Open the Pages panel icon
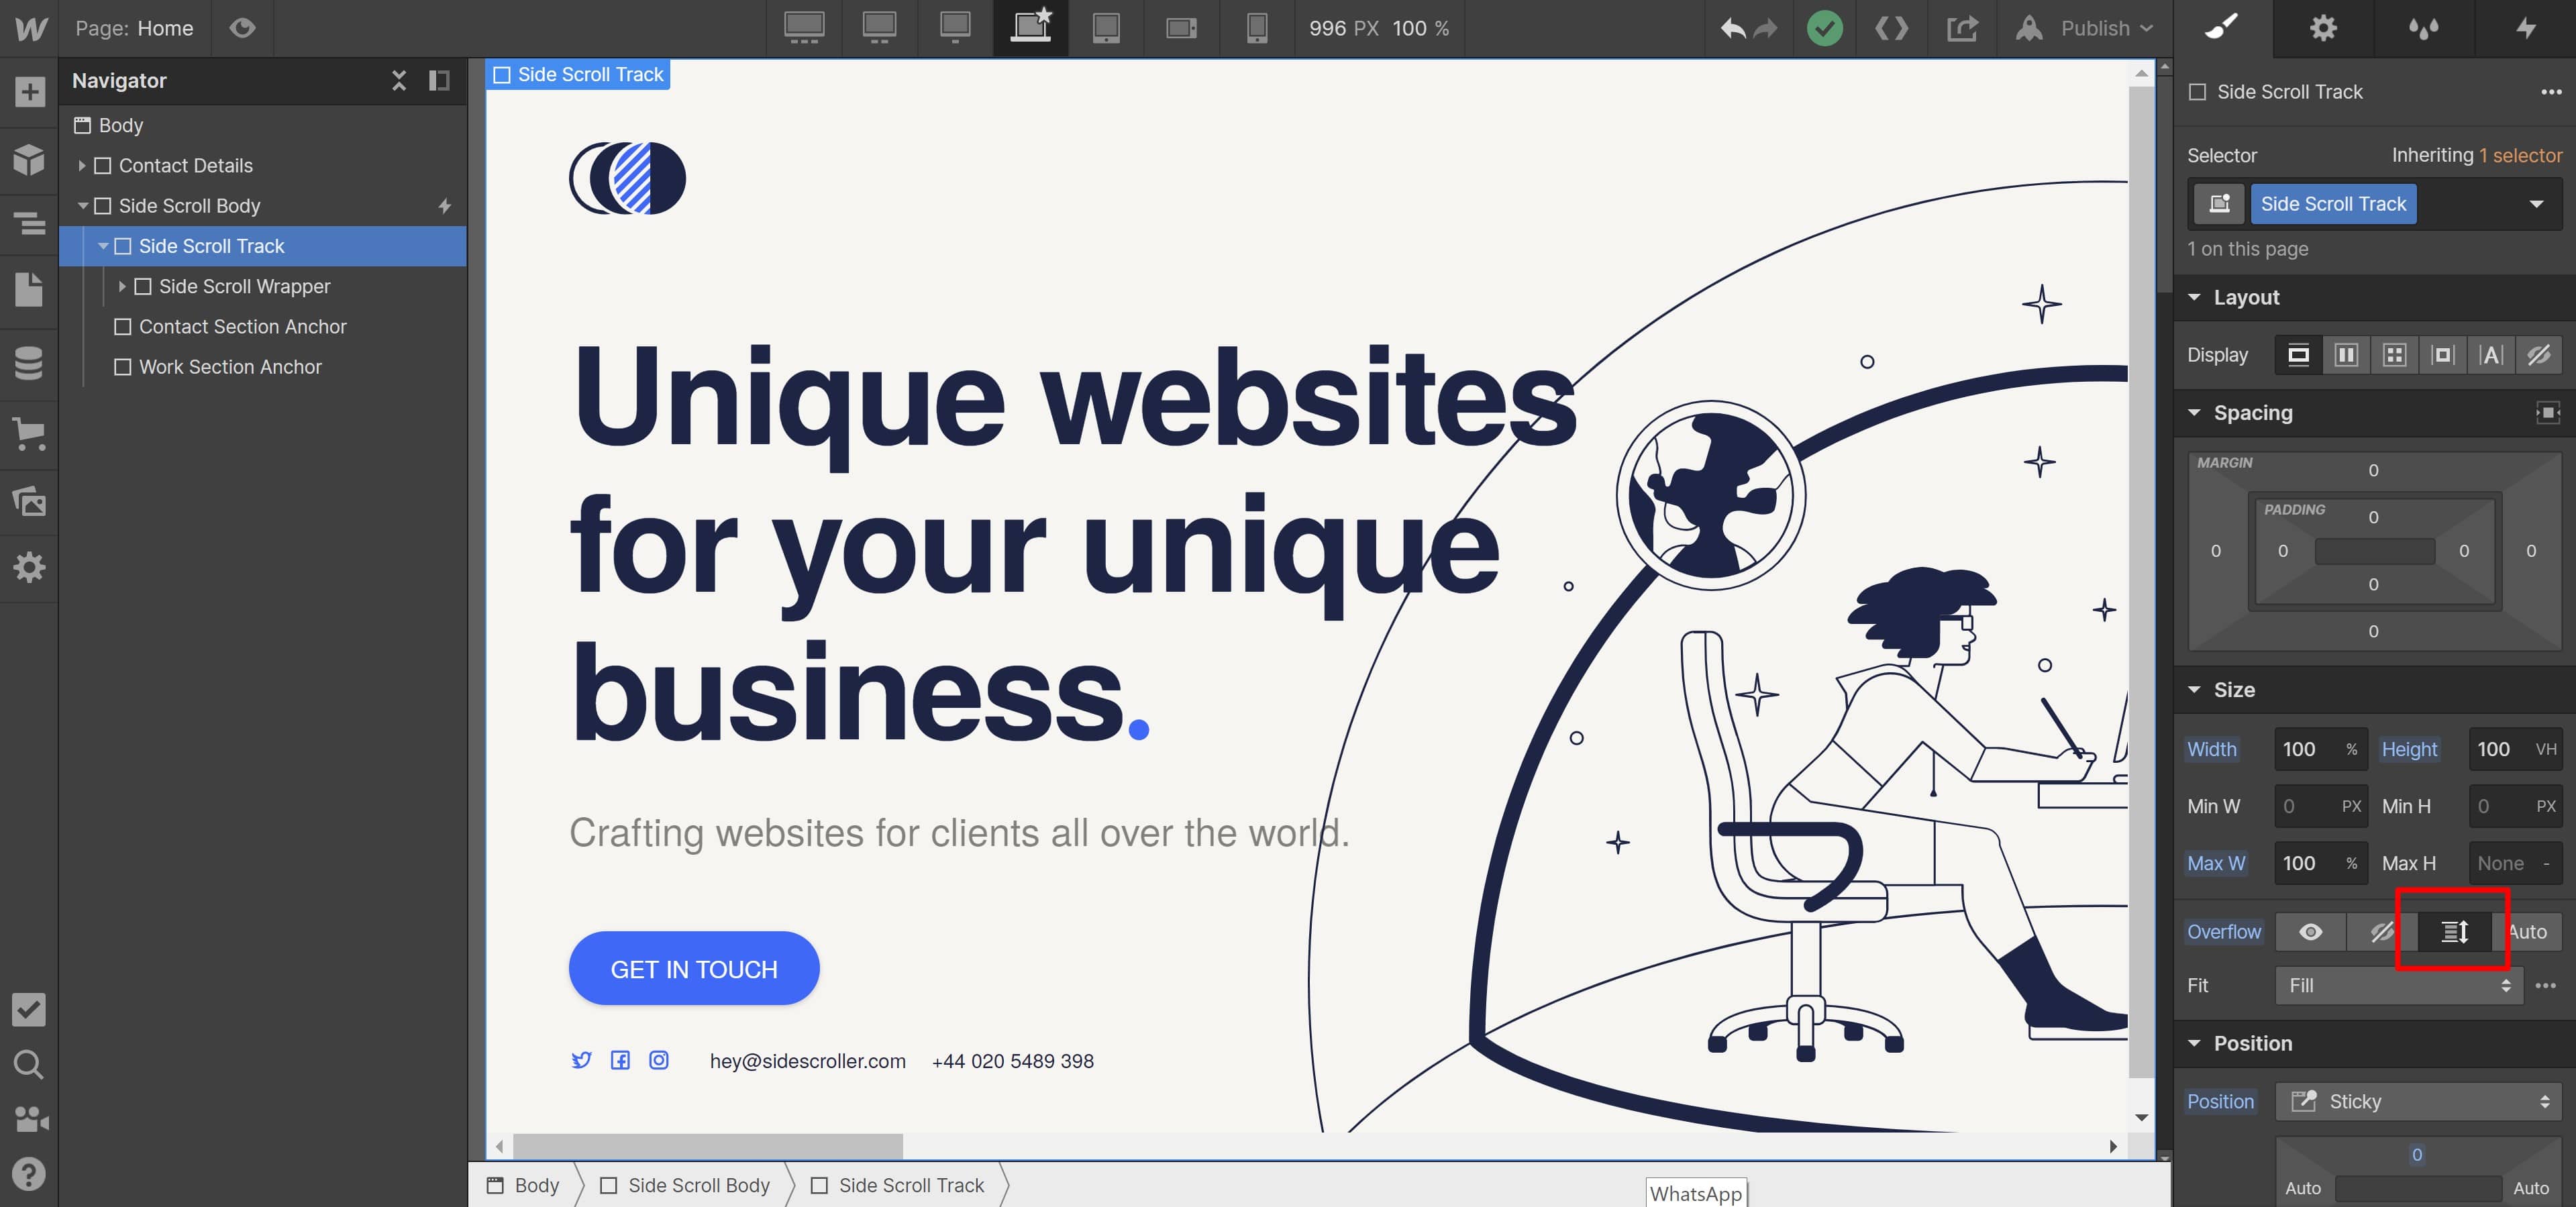 [29, 290]
